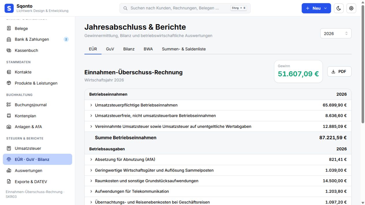Click the PDF download arrow icon
365x205 pixels.
point(333,72)
